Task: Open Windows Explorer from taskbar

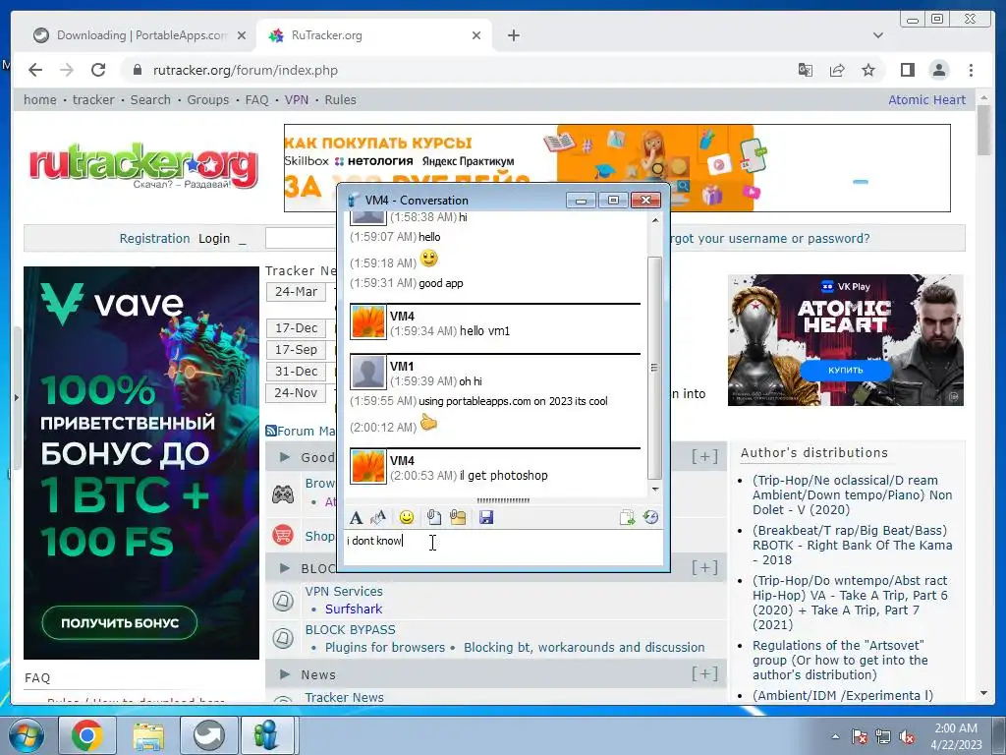Action: [x=148, y=734]
